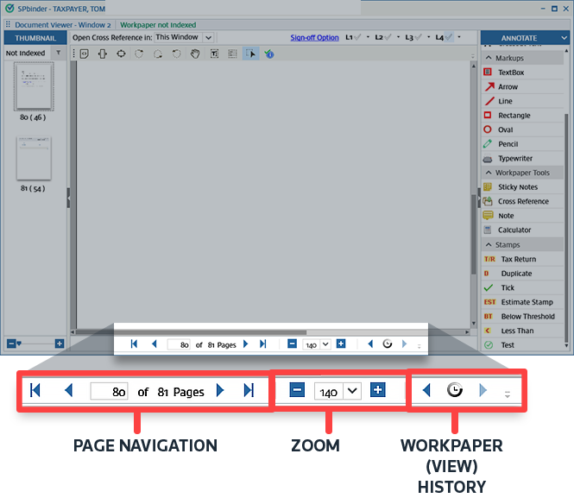The image size is (574, 498).
Task: Apply the Less Than stamp
Action: (523, 331)
